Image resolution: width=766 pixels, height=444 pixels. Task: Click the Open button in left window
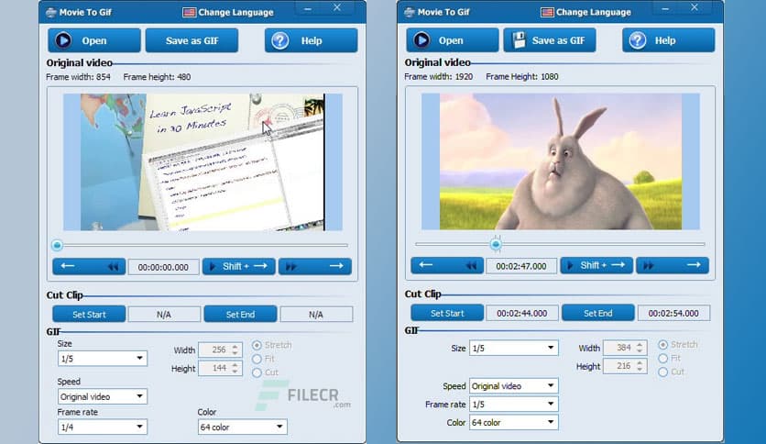click(93, 40)
